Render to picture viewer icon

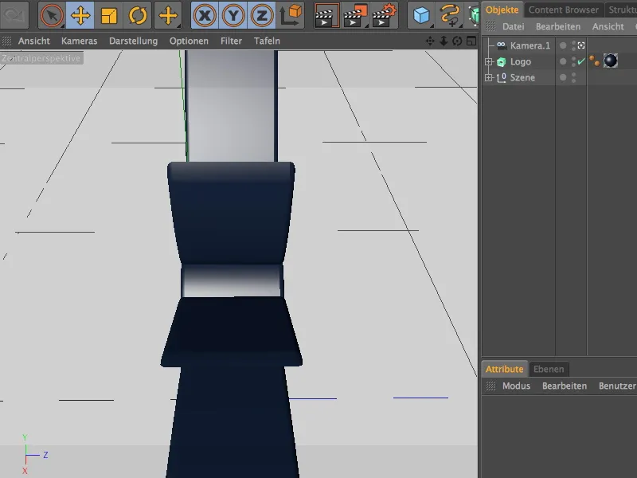(355, 15)
